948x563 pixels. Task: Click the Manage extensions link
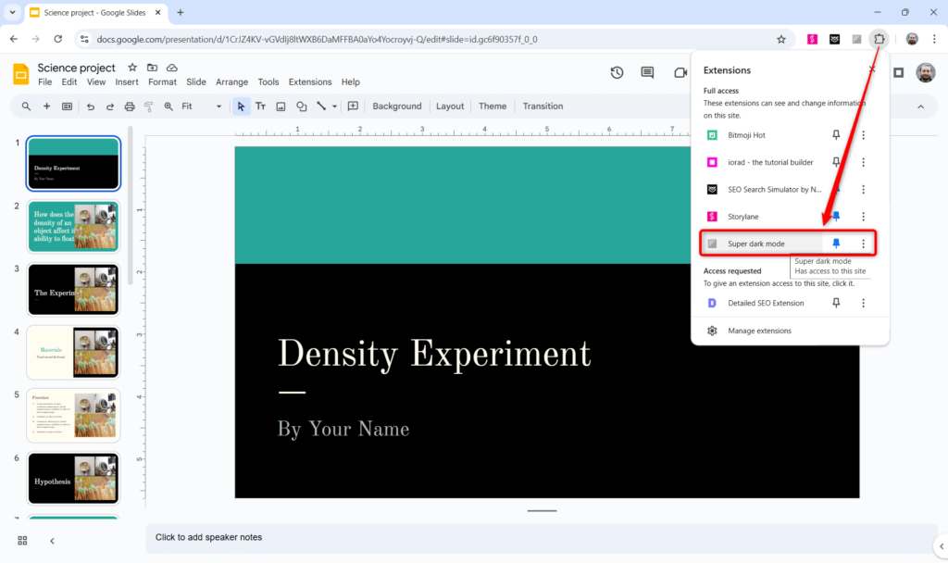tap(759, 331)
